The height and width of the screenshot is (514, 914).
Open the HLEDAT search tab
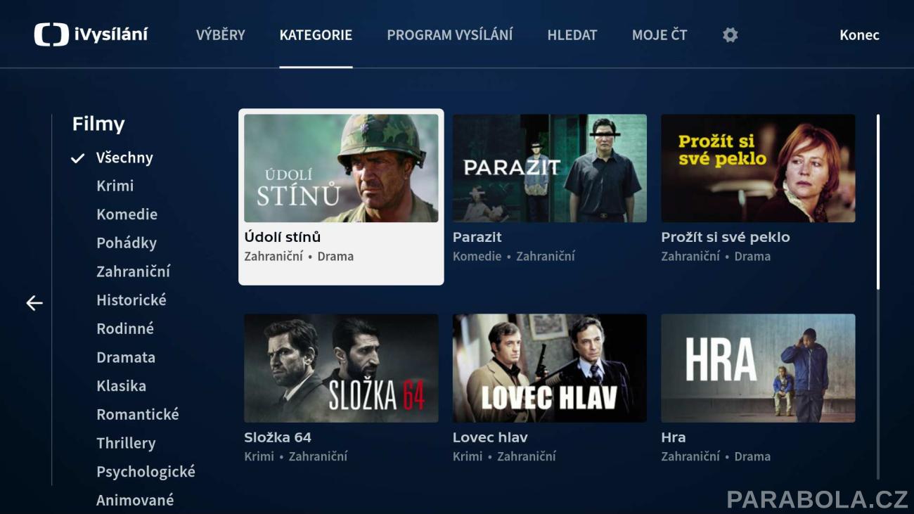[572, 34]
